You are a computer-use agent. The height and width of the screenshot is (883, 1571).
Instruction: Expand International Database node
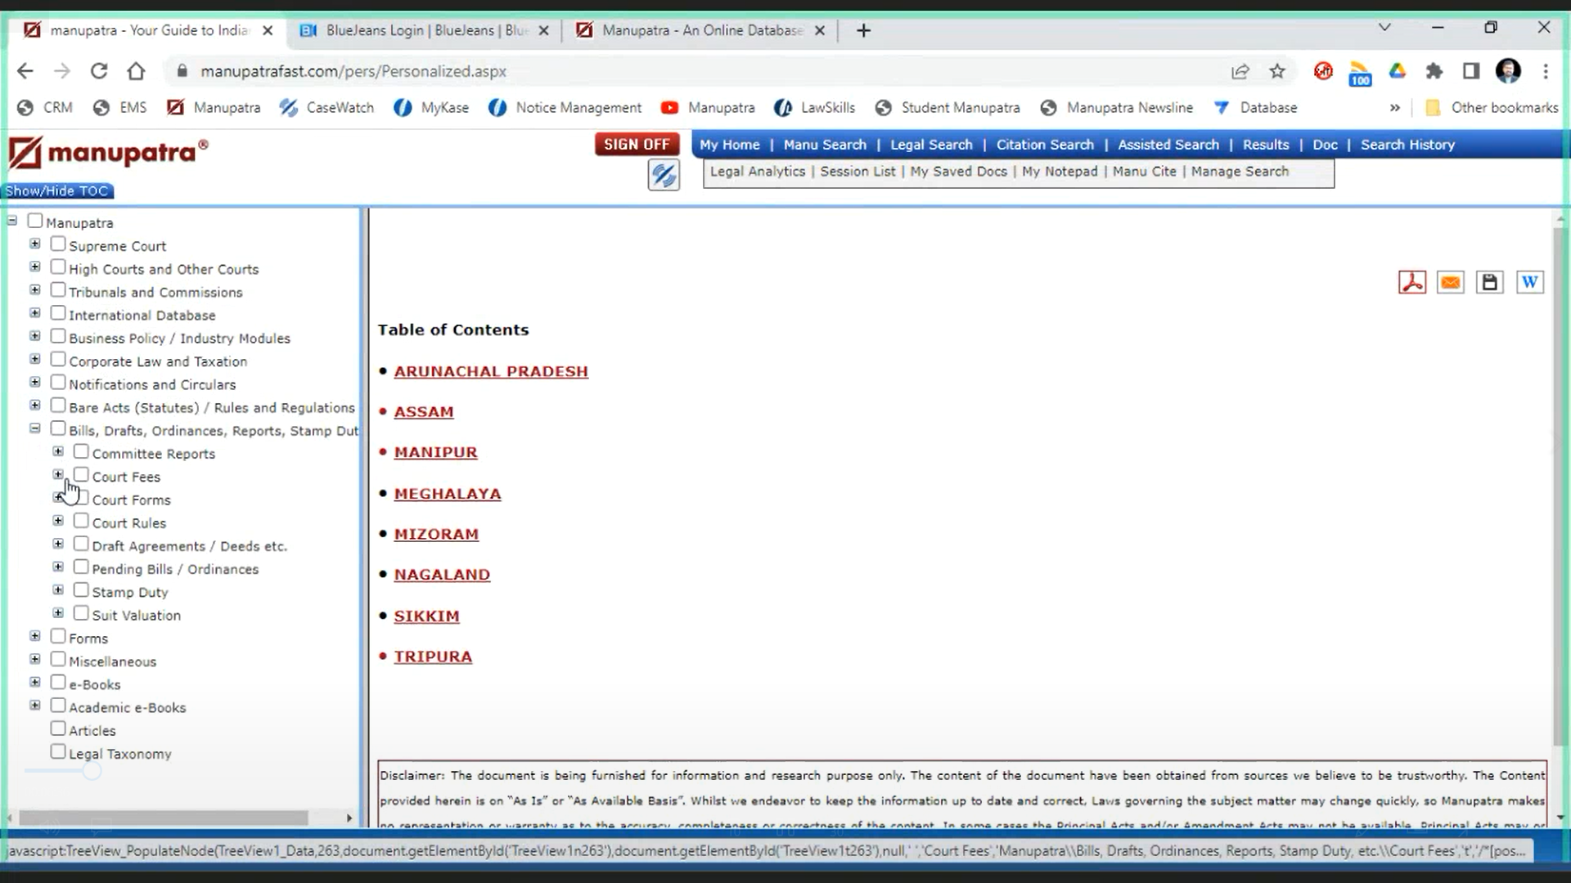[34, 312]
